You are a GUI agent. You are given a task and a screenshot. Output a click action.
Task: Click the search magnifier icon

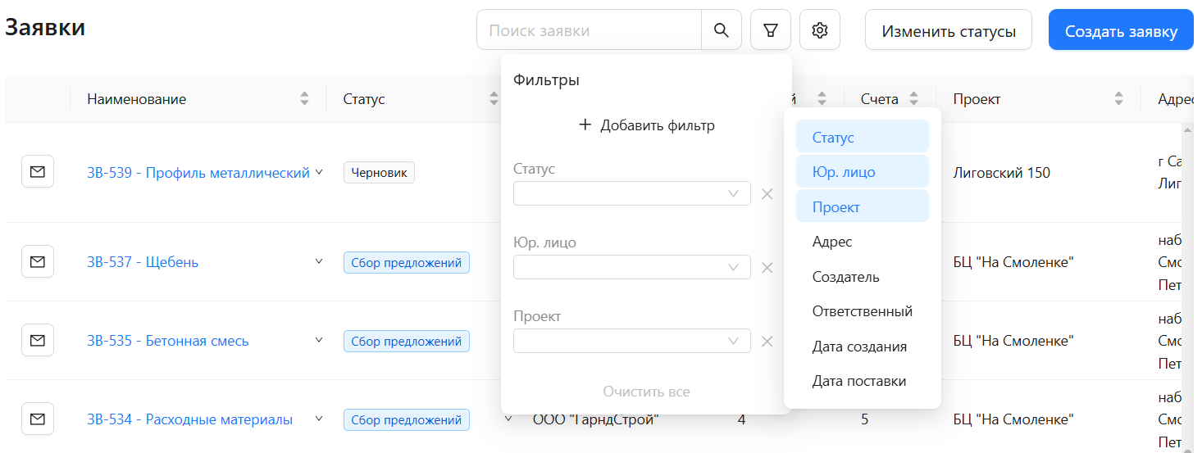click(x=721, y=30)
